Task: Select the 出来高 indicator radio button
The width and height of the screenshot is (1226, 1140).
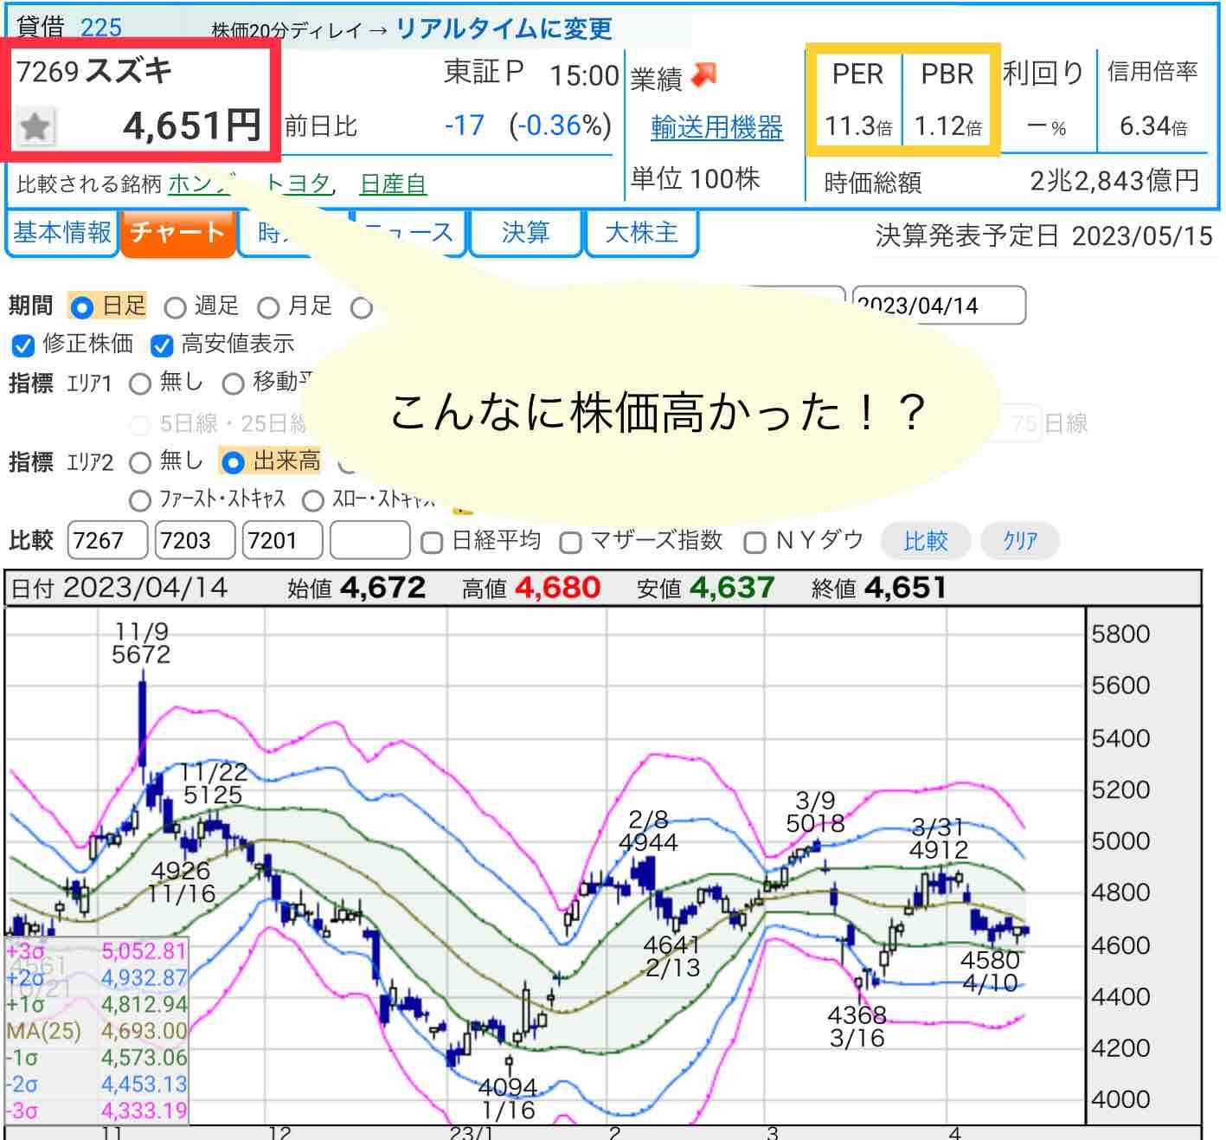Action: [x=232, y=463]
